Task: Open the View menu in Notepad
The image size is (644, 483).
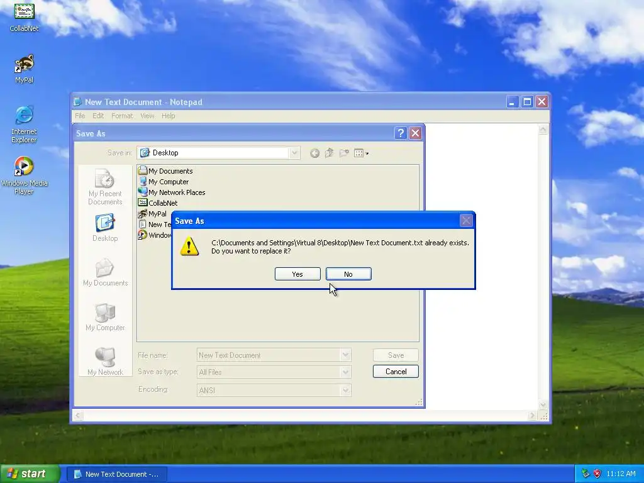Action: (x=147, y=116)
